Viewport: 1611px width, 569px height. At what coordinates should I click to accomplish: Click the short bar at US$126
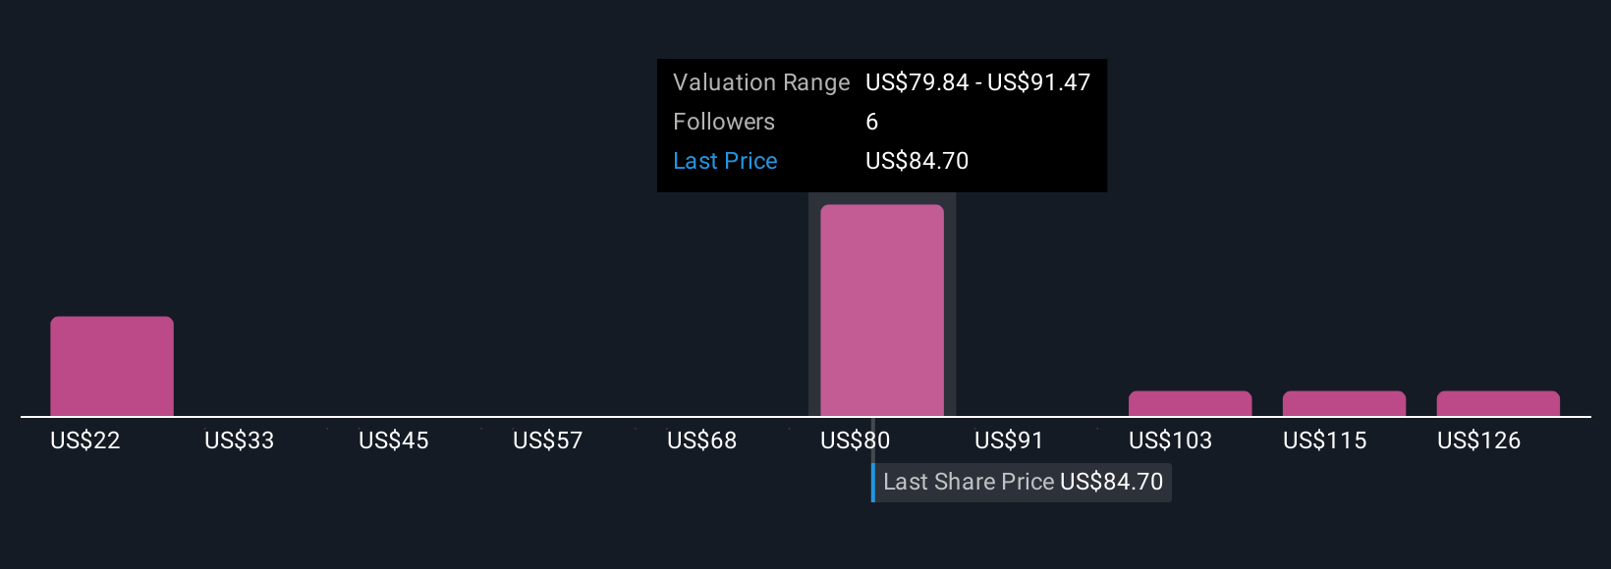click(x=1498, y=404)
